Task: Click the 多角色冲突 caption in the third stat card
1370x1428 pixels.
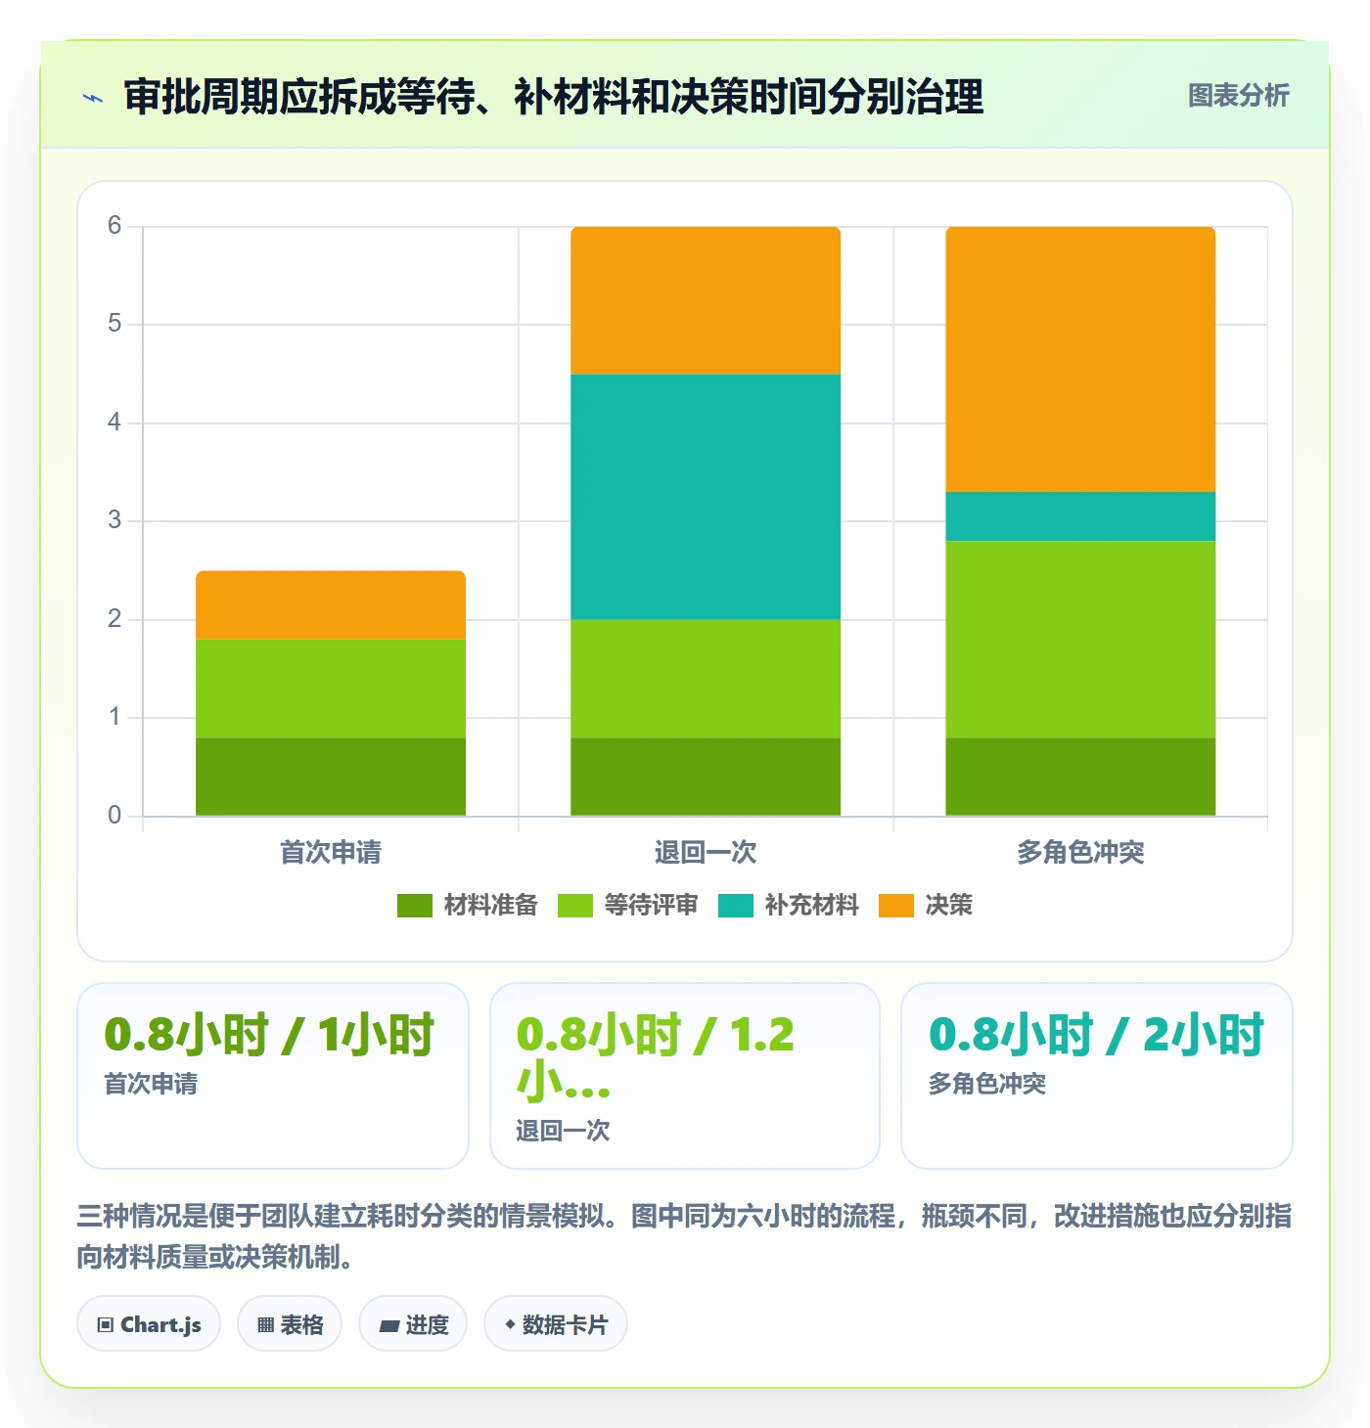Action: 986,1084
